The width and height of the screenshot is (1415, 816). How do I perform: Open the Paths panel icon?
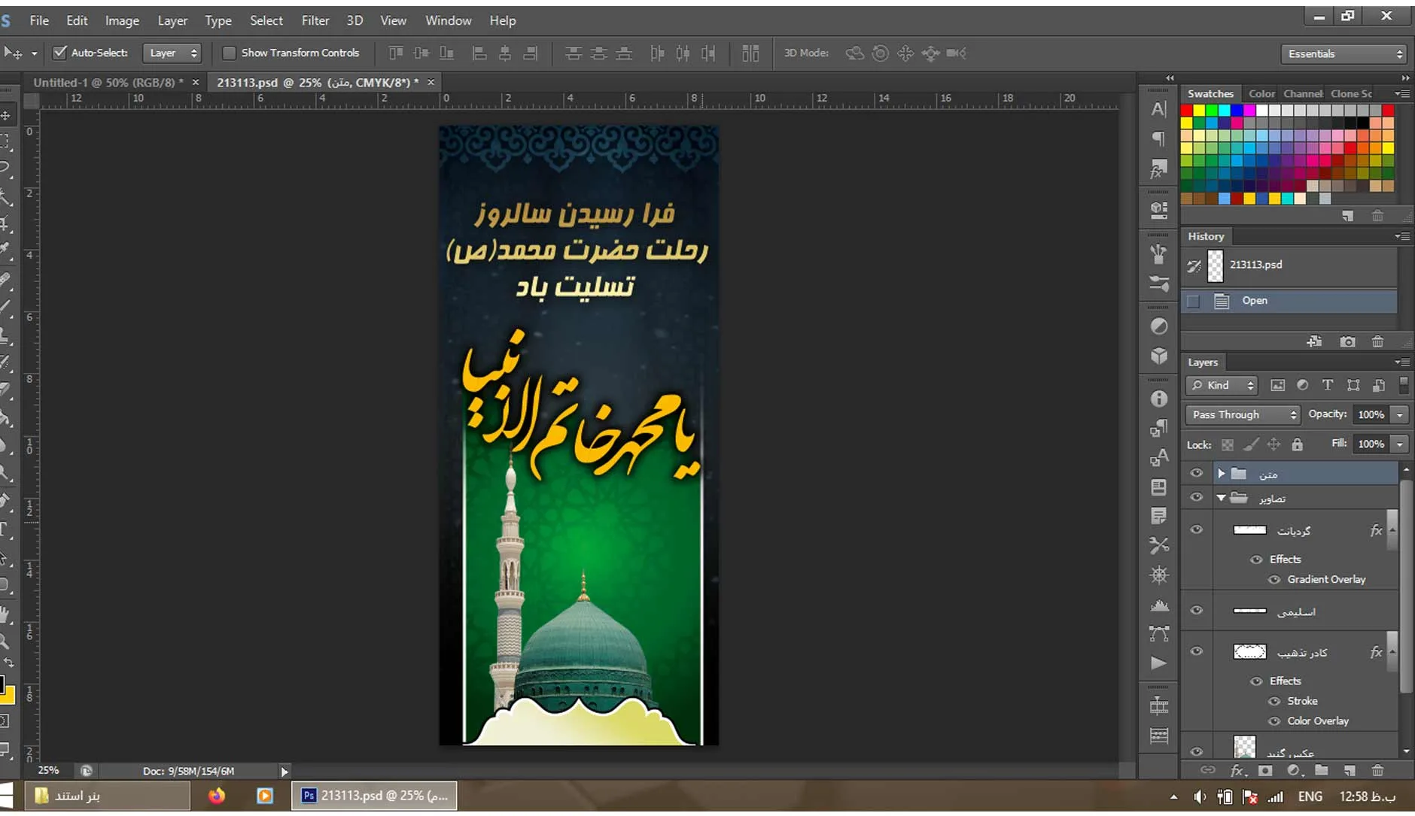[x=1159, y=634]
